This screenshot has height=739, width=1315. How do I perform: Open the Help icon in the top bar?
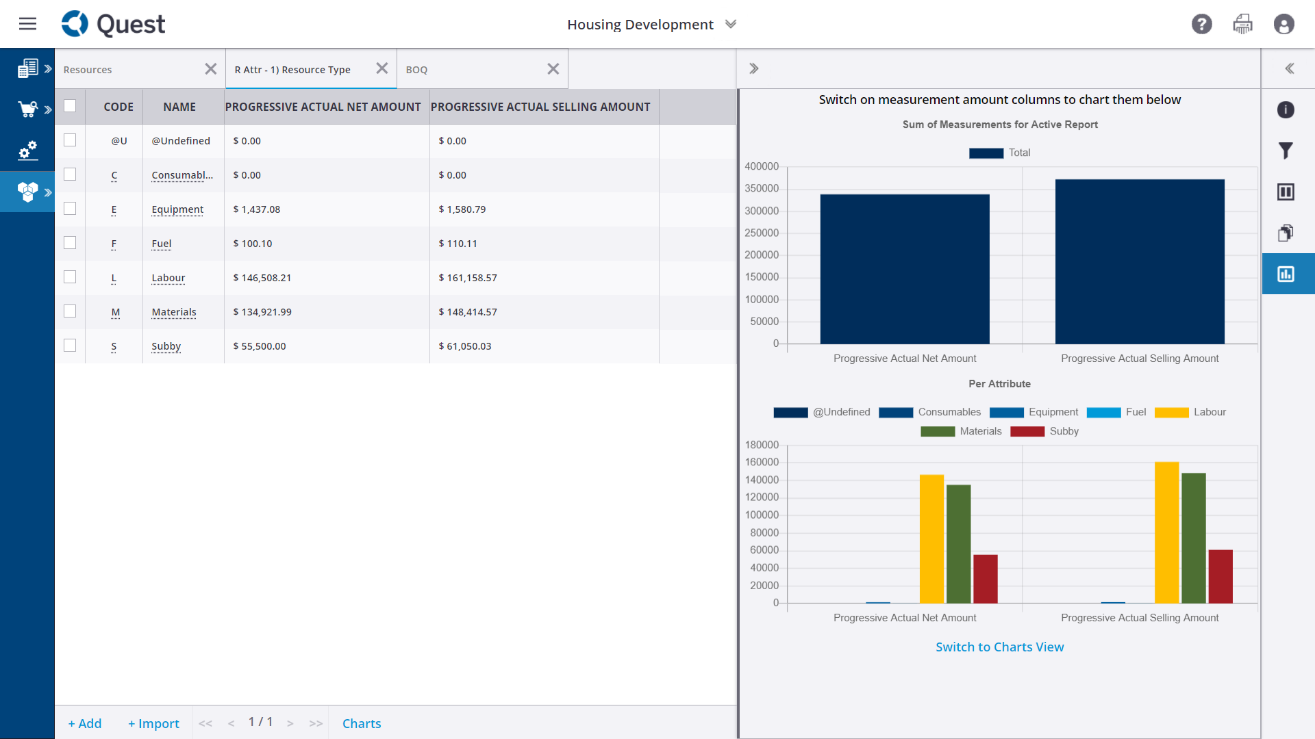[x=1202, y=24]
